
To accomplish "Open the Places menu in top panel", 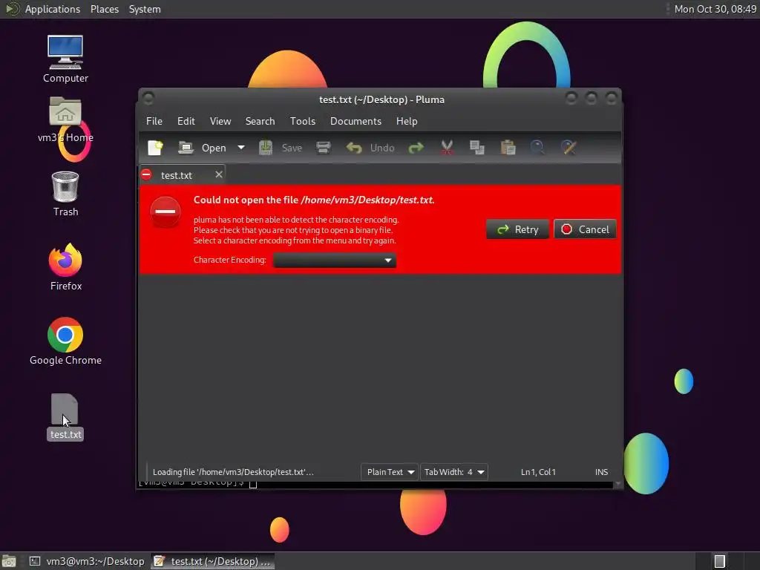I will point(105,9).
